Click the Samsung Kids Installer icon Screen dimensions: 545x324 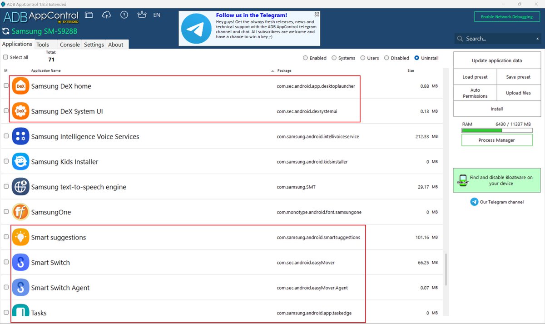click(x=20, y=161)
